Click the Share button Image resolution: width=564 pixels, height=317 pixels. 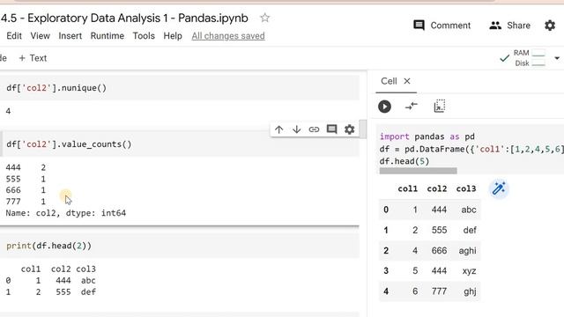tap(509, 26)
